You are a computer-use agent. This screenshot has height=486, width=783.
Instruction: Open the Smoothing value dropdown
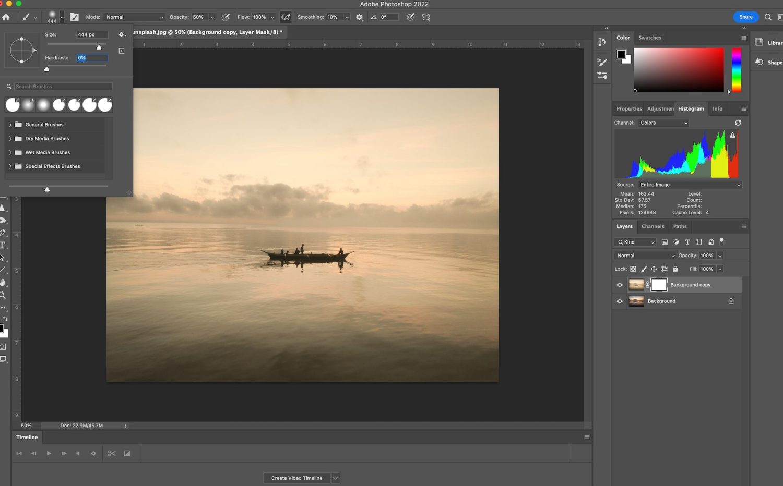coord(347,17)
